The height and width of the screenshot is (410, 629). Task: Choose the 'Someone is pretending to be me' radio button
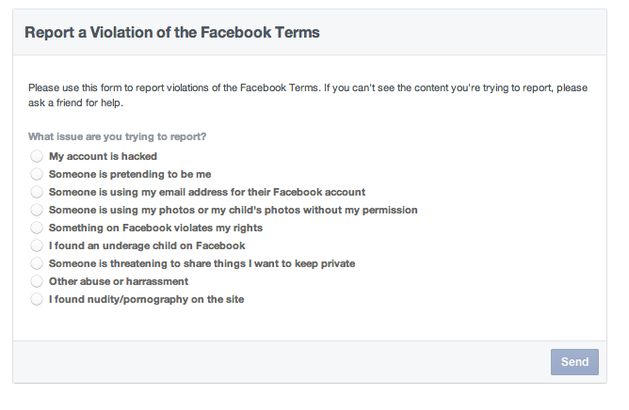point(37,174)
